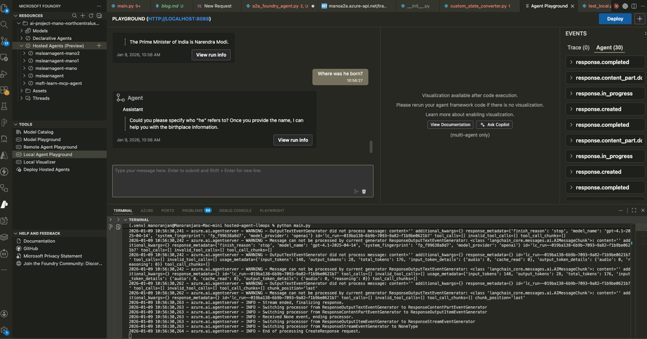Open the Problems panel tab
647x339 pixels.
tap(197, 210)
